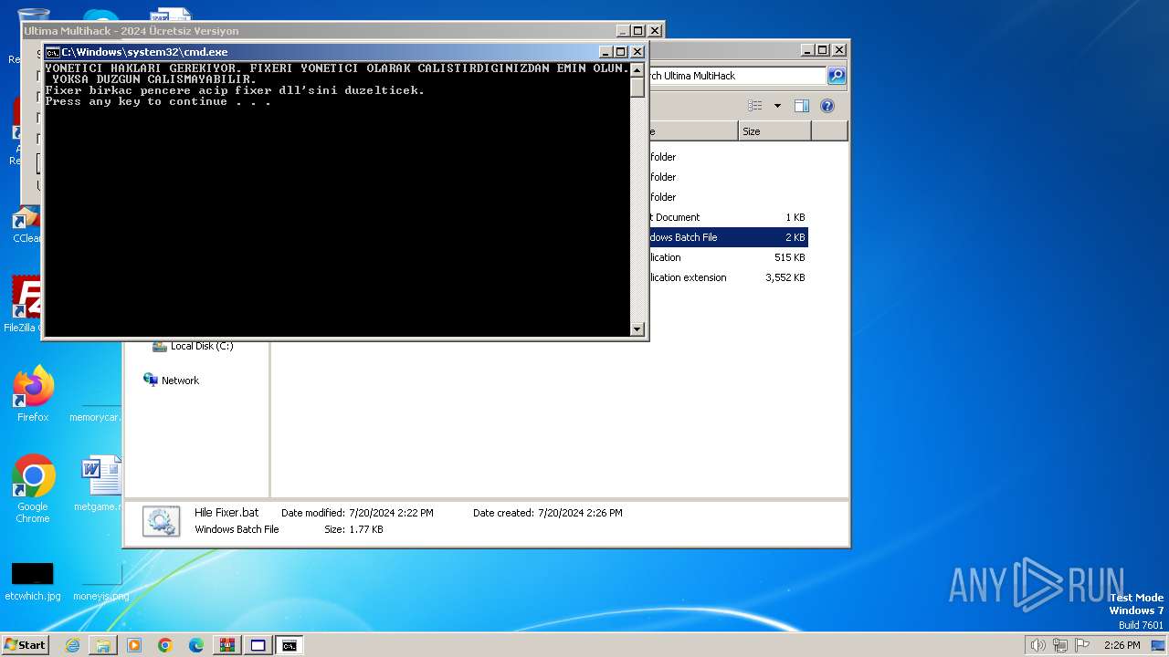Launch Internet Explorer from the taskbar
1169x657 pixels.
click(x=72, y=645)
